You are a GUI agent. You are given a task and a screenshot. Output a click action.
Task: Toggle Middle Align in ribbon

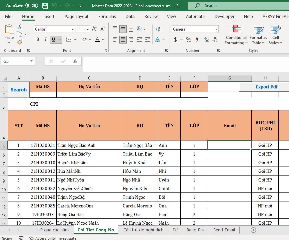pos(123,29)
